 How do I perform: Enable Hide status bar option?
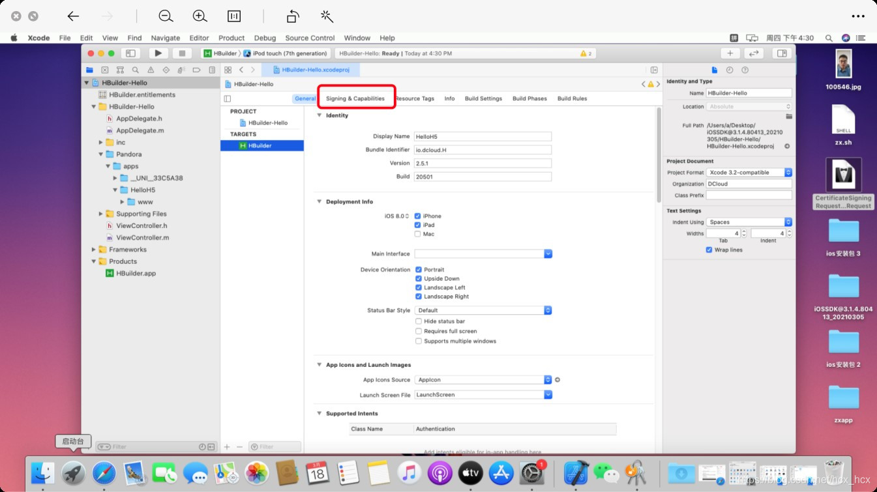[418, 321]
